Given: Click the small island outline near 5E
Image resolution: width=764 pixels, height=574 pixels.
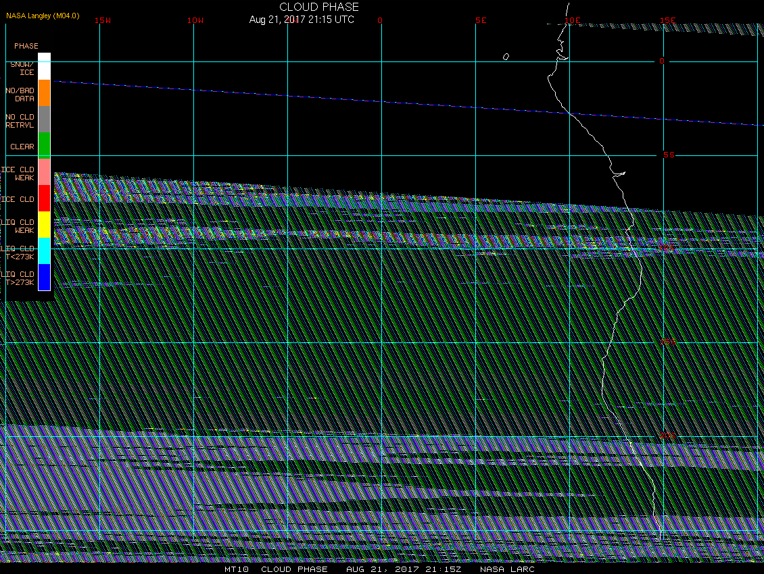Looking at the screenshot, I should (506, 57).
